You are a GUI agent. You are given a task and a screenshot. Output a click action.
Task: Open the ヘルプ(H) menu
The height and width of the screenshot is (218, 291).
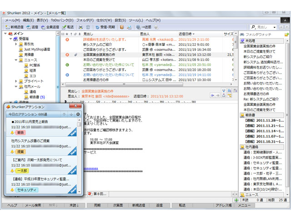tap(153, 20)
